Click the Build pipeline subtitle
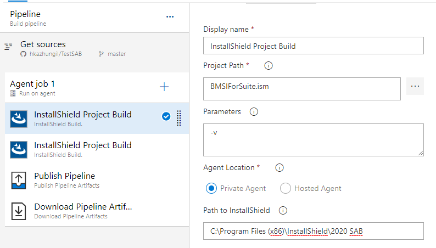Screen dimensions: 436x248 [x=28, y=24]
